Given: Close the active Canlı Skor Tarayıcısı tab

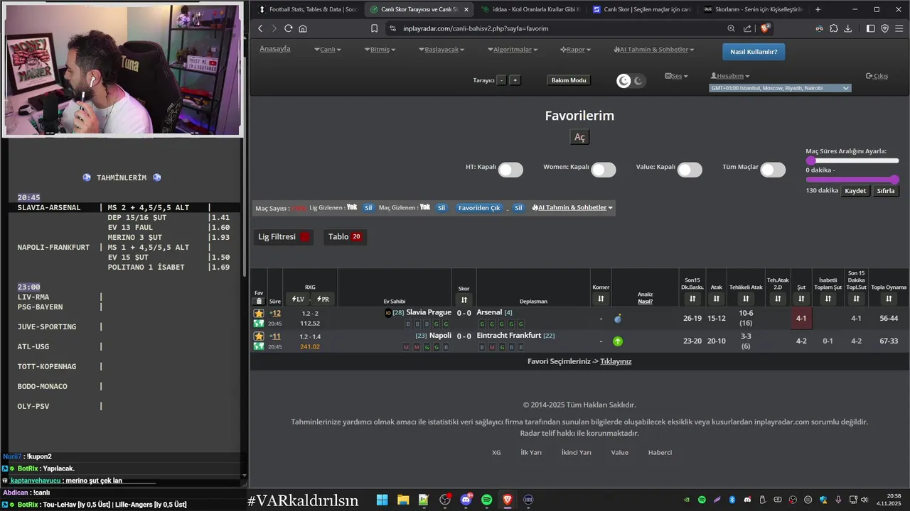Looking at the screenshot, I should 466,9.
